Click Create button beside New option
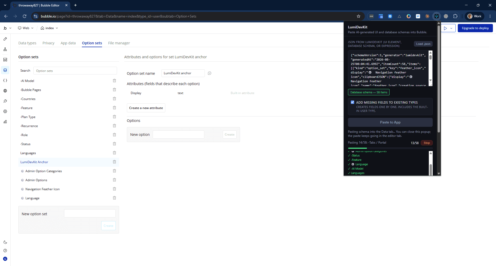496x266 pixels. [230, 135]
